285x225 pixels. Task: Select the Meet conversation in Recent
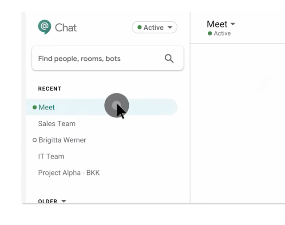point(101,107)
